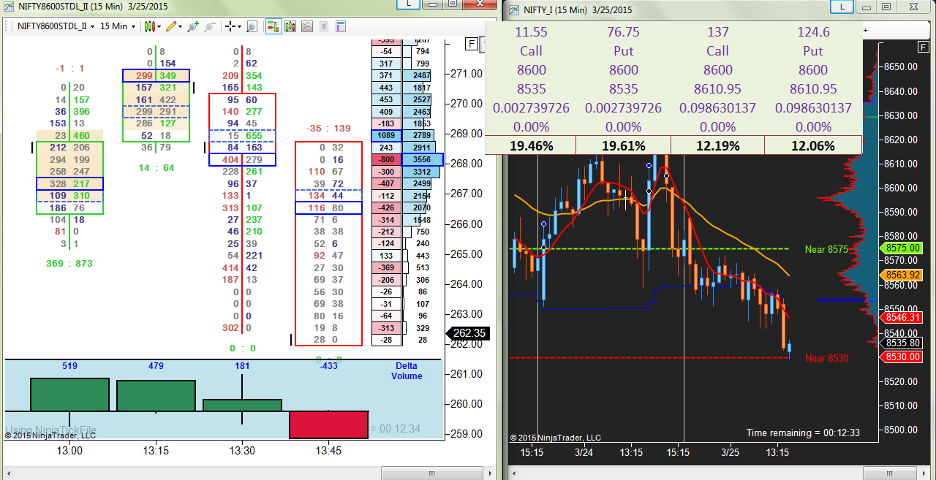Open the chart properties icon
Screen dimensions: 936x480
point(341,26)
